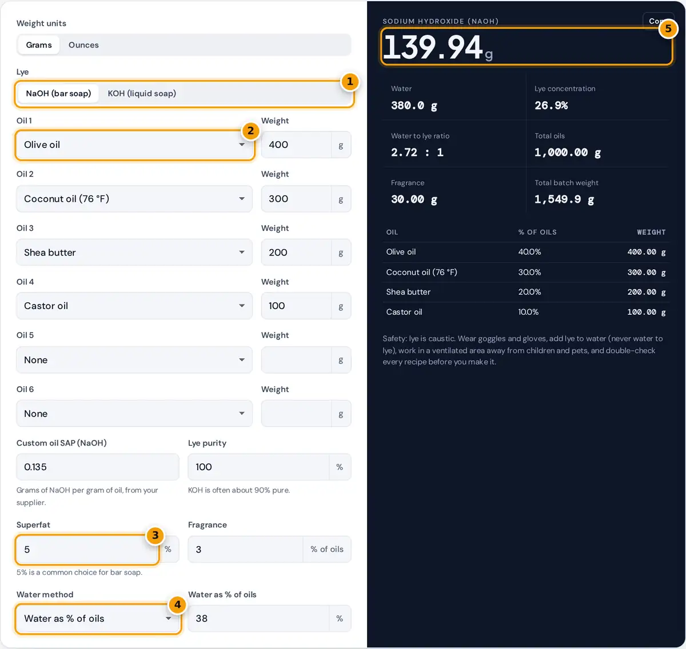The width and height of the screenshot is (686, 649).
Task: Edit Oil 3 weight field showing 200
Action: 296,253
